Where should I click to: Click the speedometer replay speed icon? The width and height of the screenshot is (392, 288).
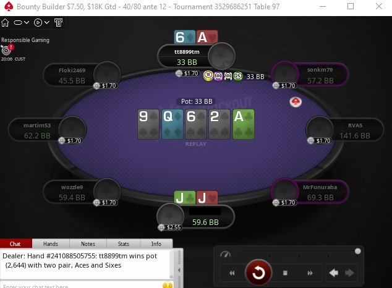pyautogui.click(x=225, y=254)
